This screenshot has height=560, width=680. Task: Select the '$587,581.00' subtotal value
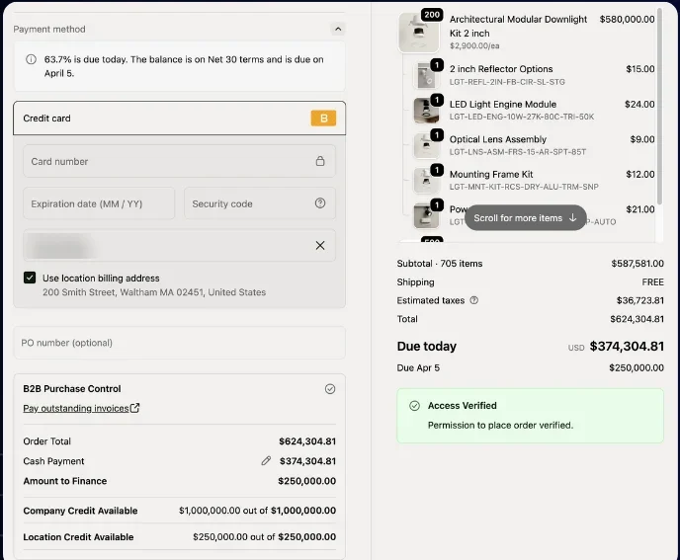point(637,264)
